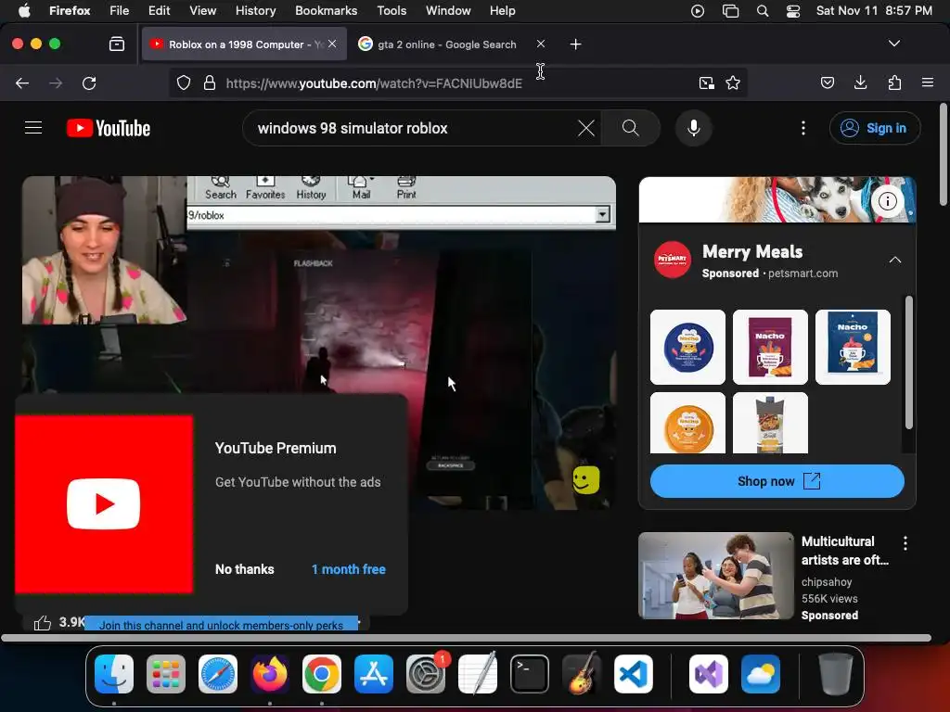This screenshot has height=712, width=950.
Task: Go back to previous page
Action: (x=22, y=83)
